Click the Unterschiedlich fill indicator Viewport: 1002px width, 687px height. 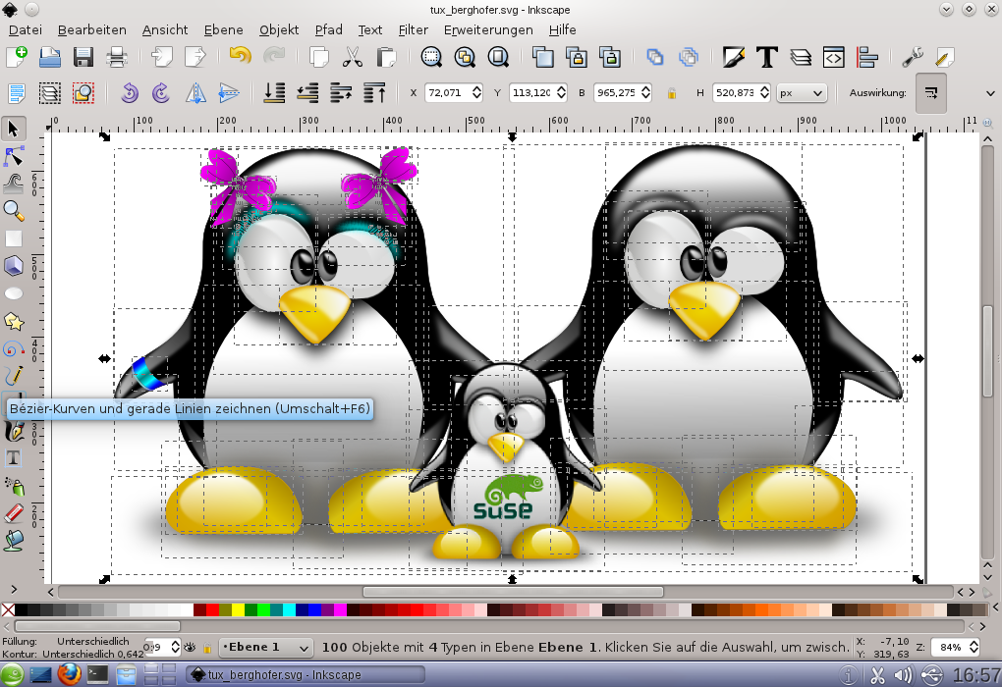point(92,641)
